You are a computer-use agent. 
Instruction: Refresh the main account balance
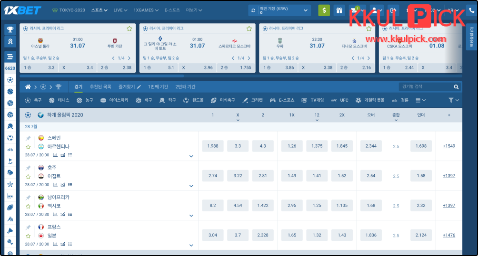click(253, 10)
